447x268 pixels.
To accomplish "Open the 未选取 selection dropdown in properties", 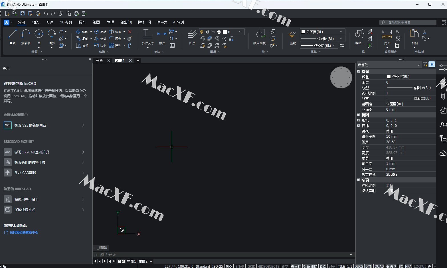I will (389, 65).
